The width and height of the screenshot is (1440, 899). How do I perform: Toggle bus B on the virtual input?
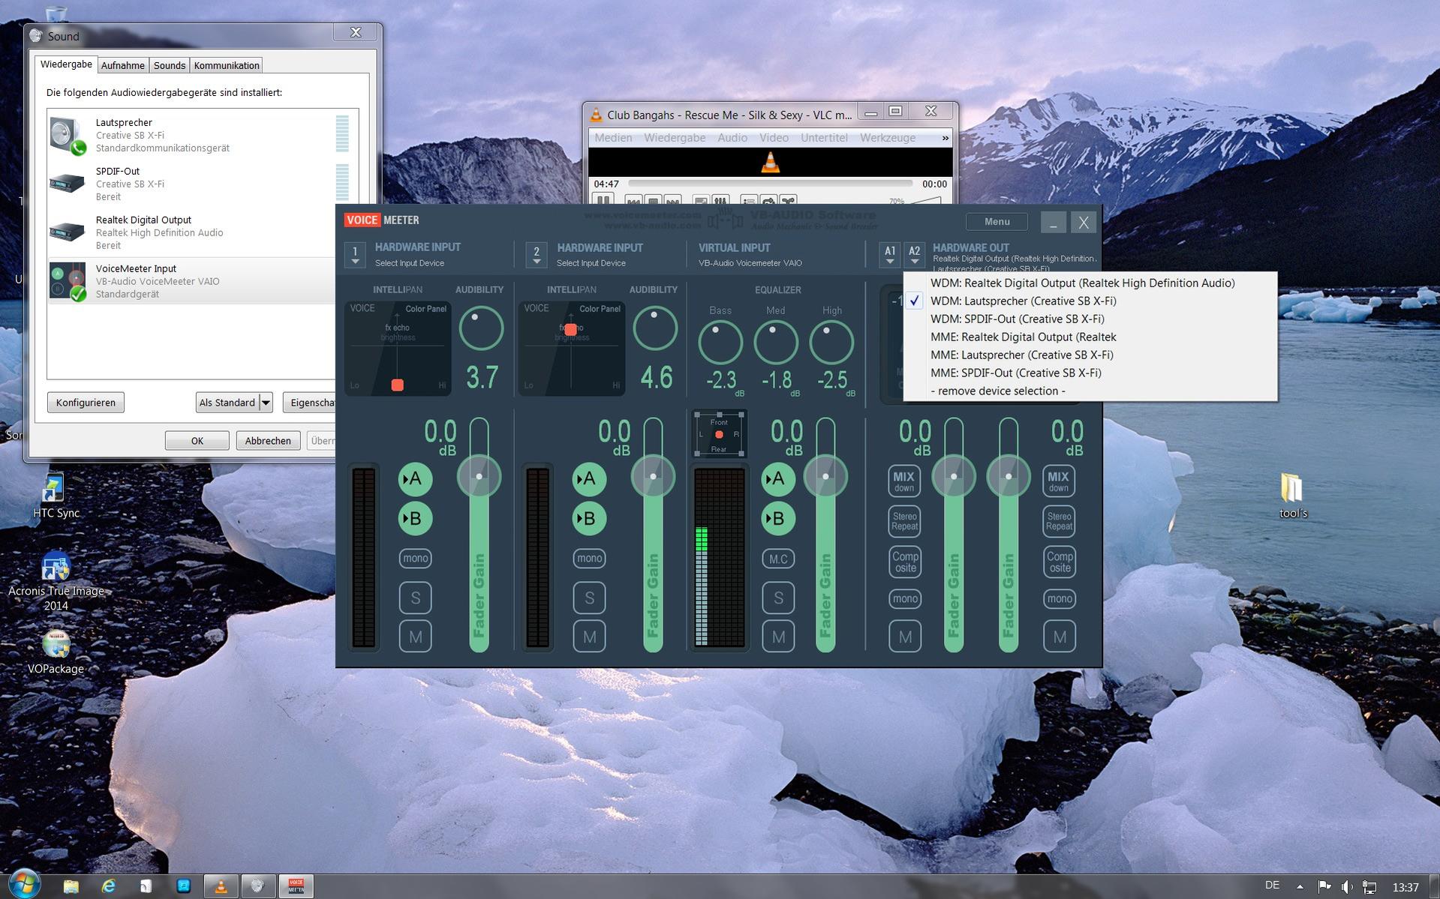[x=778, y=518]
